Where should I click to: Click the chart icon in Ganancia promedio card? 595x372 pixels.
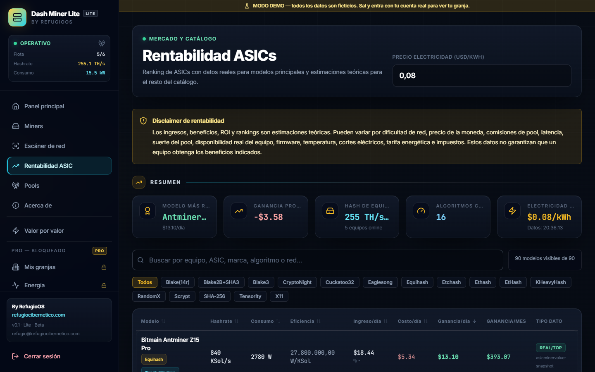pos(239,211)
